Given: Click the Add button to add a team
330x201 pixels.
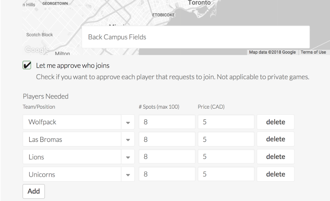Looking at the screenshot, I should [x=34, y=191].
